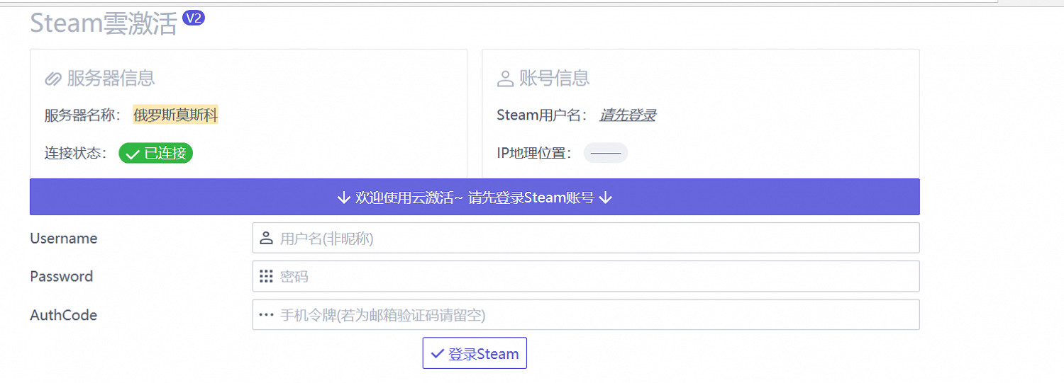Click the user icon beside 账号信息

click(505, 79)
